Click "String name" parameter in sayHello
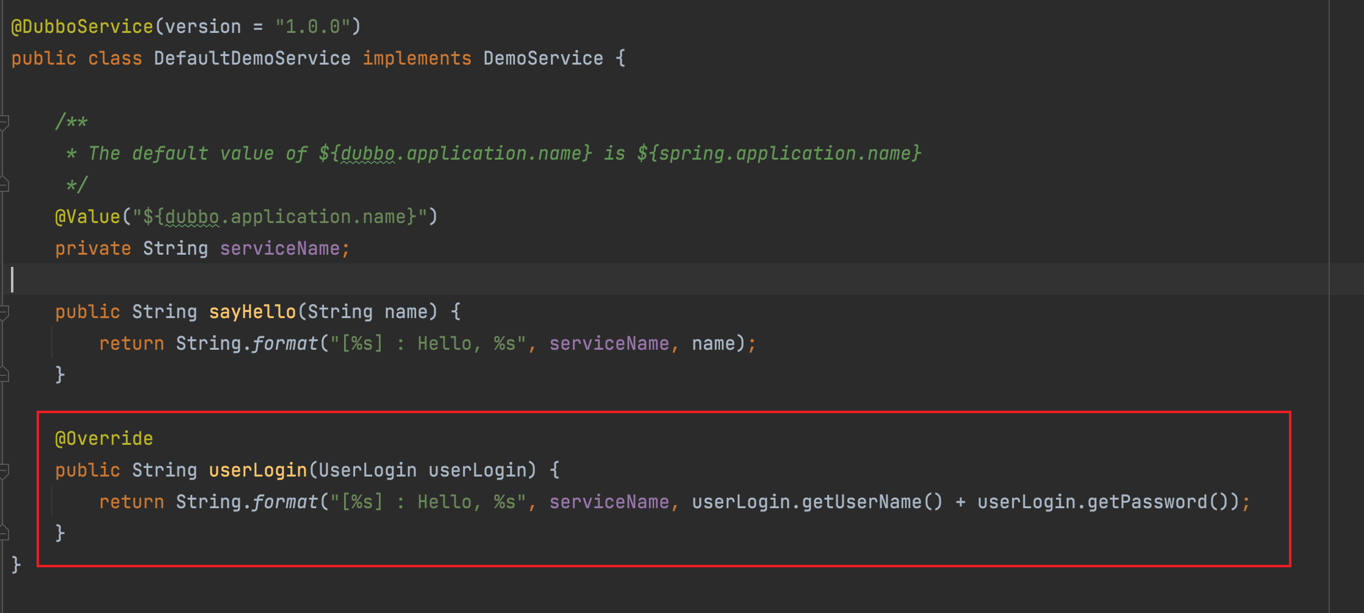Image resolution: width=1364 pixels, height=613 pixels. [x=367, y=312]
